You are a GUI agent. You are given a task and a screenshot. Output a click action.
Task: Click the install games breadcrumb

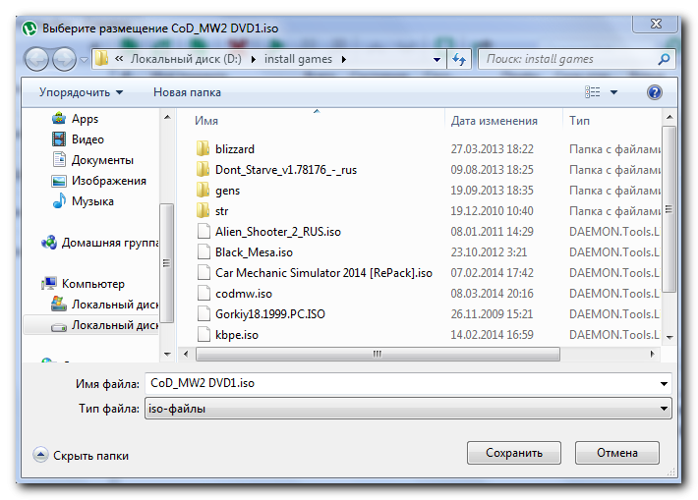(x=298, y=59)
